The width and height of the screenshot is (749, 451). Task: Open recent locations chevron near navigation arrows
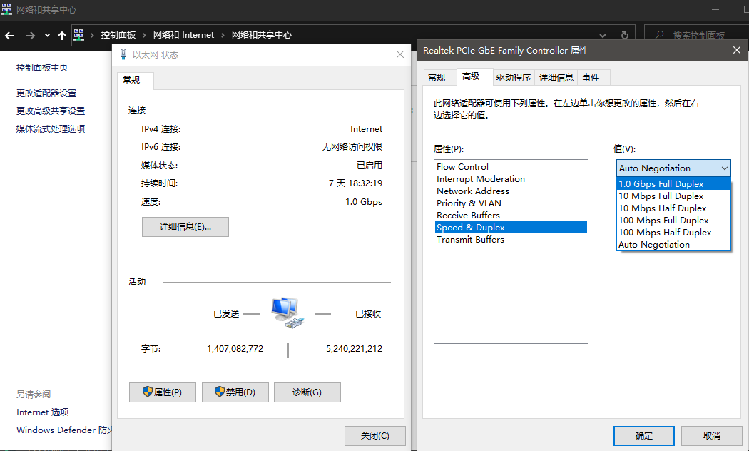pyautogui.click(x=47, y=36)
